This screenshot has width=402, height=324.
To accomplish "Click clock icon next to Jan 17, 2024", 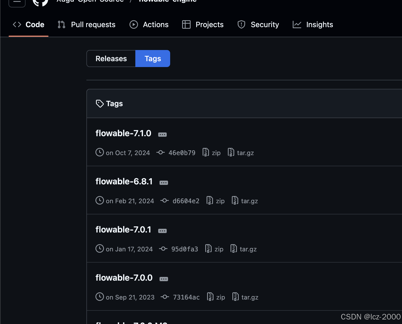I will pyautogui.click(x=100, y=249).
